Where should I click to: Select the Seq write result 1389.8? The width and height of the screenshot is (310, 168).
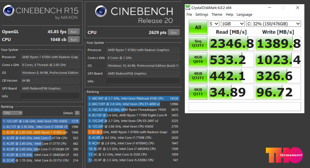[278, 44]
